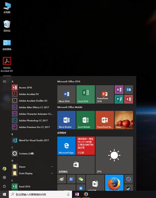Click the Windows Start button

point(5,194)
